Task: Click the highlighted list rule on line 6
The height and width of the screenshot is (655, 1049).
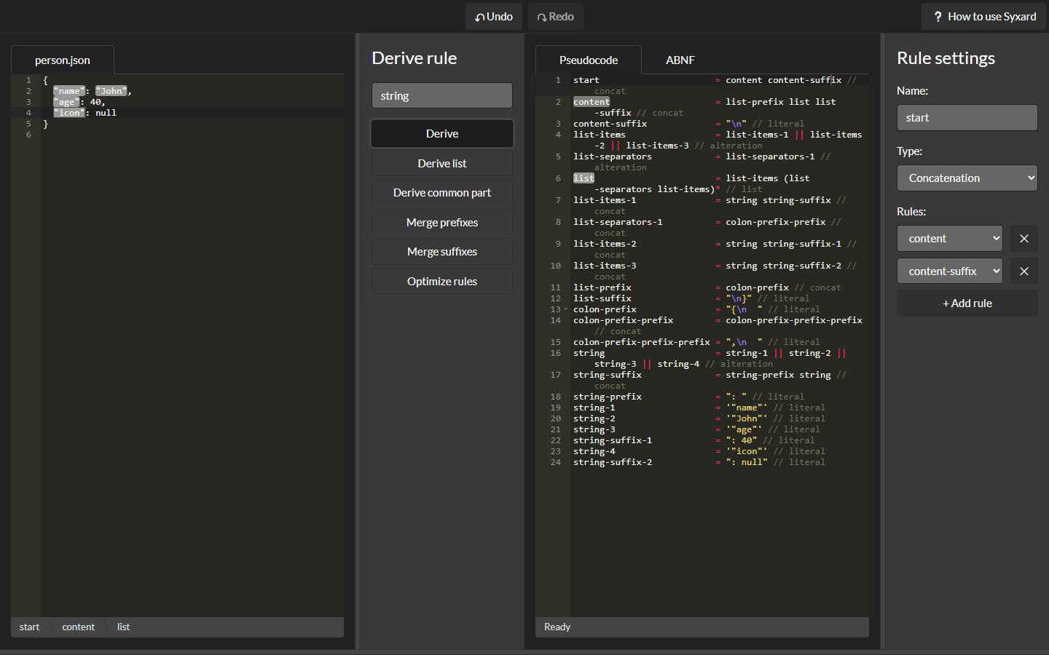Action: 584,178
